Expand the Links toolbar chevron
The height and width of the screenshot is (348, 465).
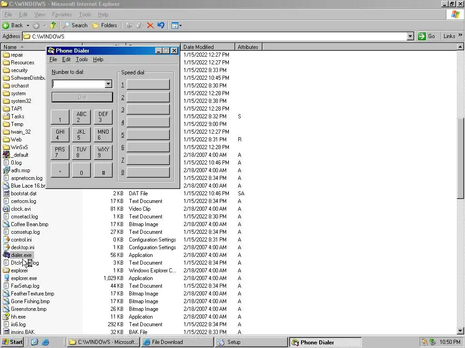click(x=460, y=35)
